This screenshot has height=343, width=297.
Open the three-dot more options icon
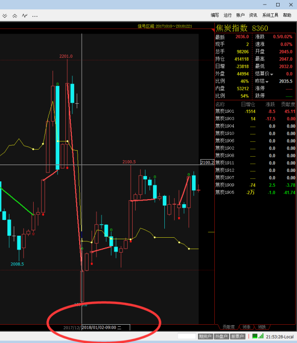(35, 16)
